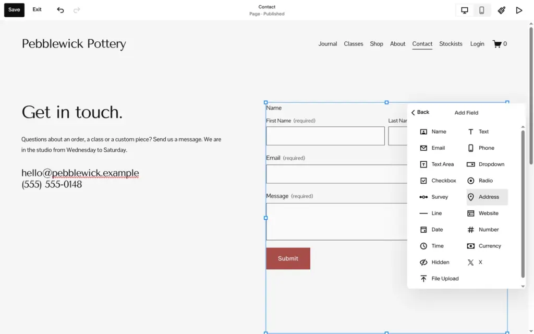The image size is (534, 334).
Task: Select the (555) 555-0148 phone text
Action: coord(52,184)
